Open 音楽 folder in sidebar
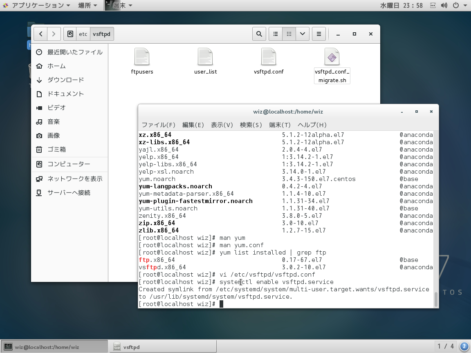The width and height of the screenshot is (471, 353). tap(70, 122)
